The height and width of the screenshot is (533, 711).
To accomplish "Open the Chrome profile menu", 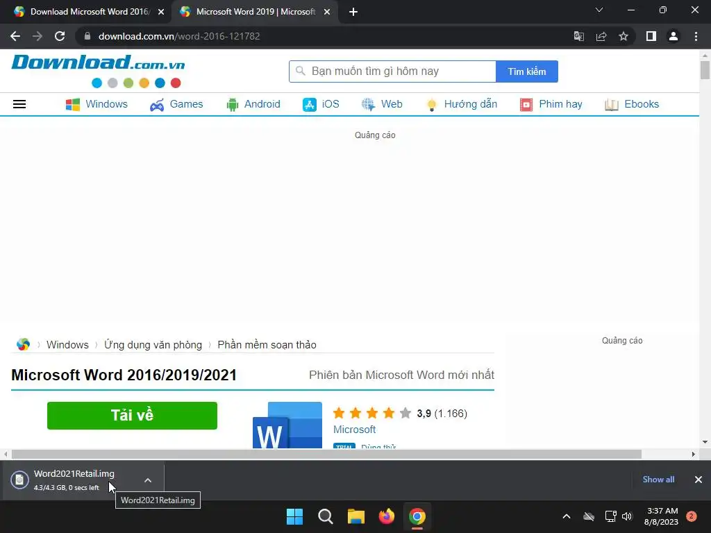I will (674, 36).
